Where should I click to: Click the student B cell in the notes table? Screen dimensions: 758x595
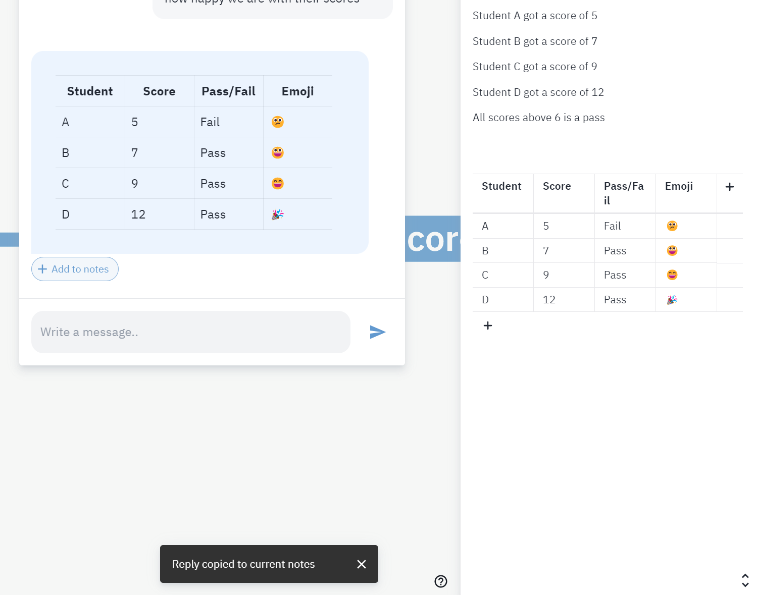pyautogui.click(x=503, y=251)
